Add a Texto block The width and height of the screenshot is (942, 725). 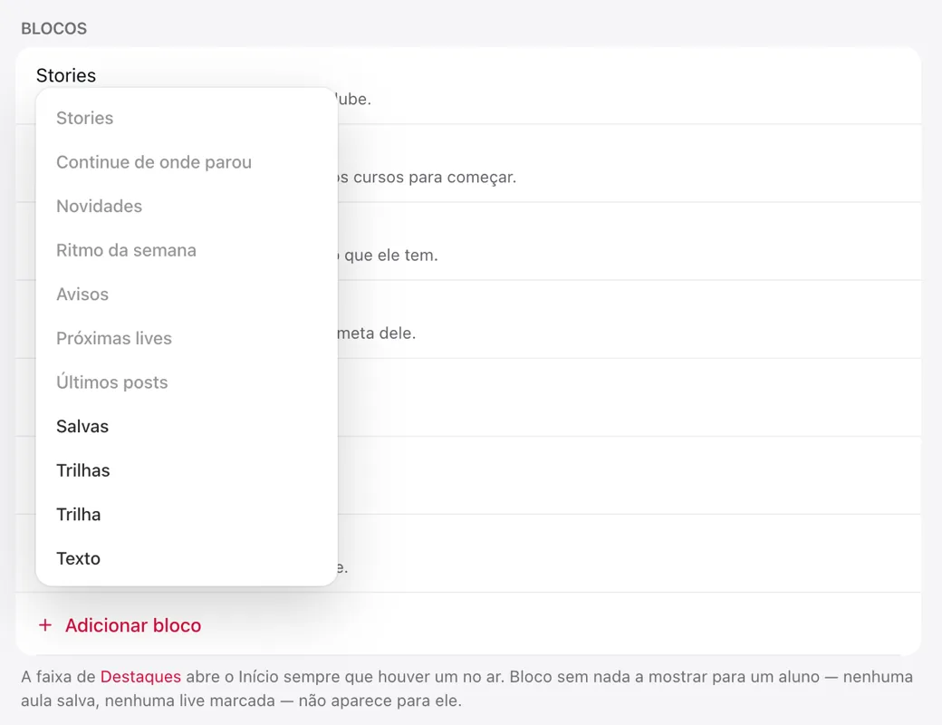click(x=187, y=558)
